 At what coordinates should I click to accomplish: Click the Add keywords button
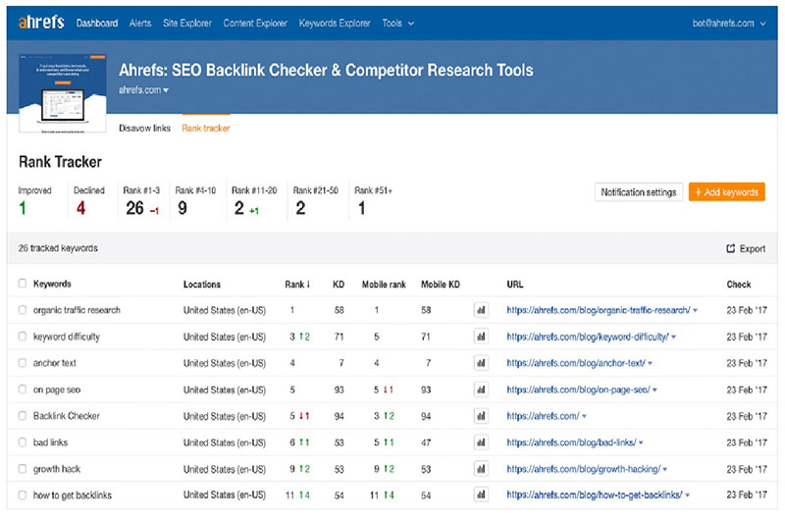point(726,192)
